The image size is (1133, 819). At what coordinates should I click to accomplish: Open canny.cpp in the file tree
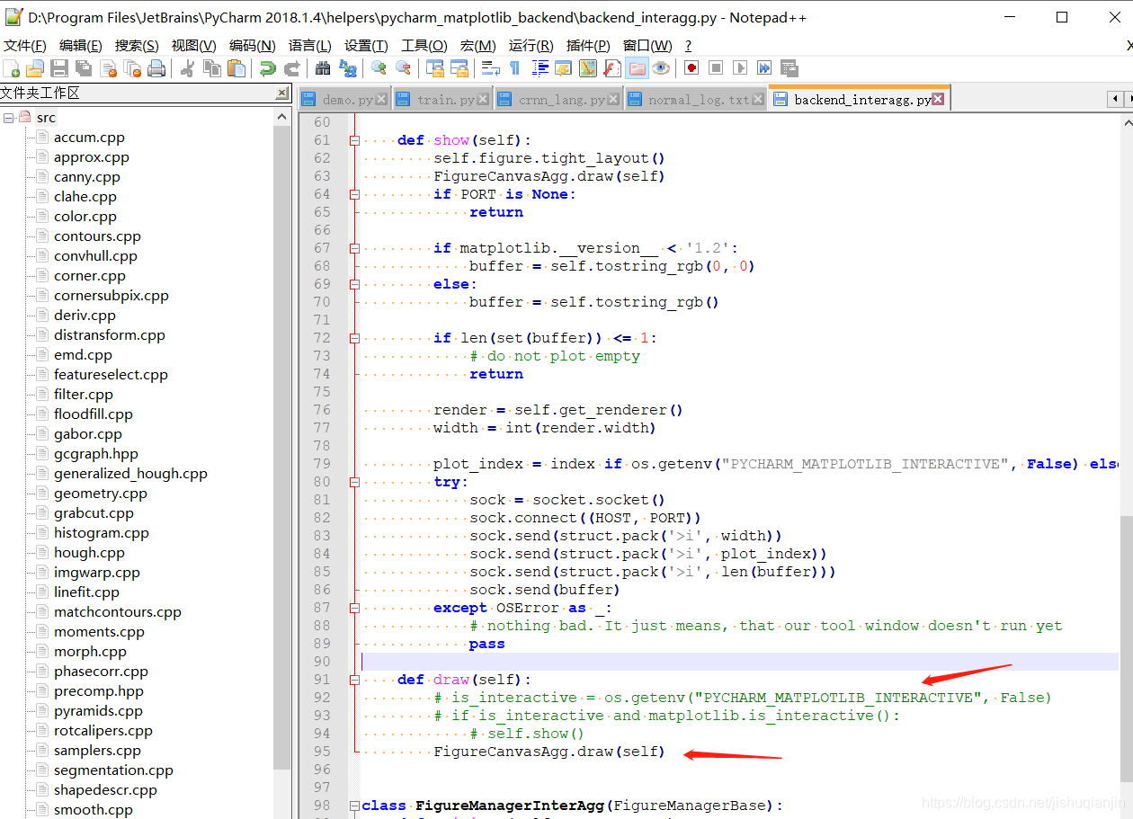click(x=86, y=177)
